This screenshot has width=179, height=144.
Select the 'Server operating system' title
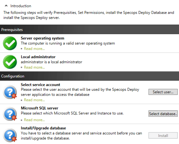42,38
